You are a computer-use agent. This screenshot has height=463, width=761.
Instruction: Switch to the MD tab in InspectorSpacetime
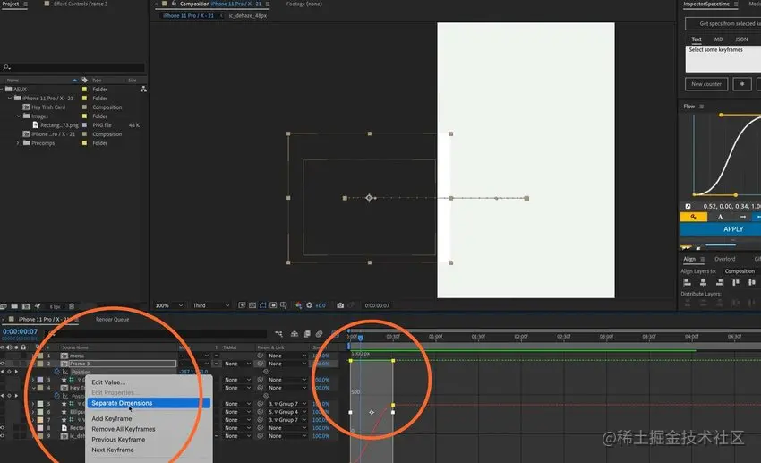pyautogui.click(x=718, y=39)
